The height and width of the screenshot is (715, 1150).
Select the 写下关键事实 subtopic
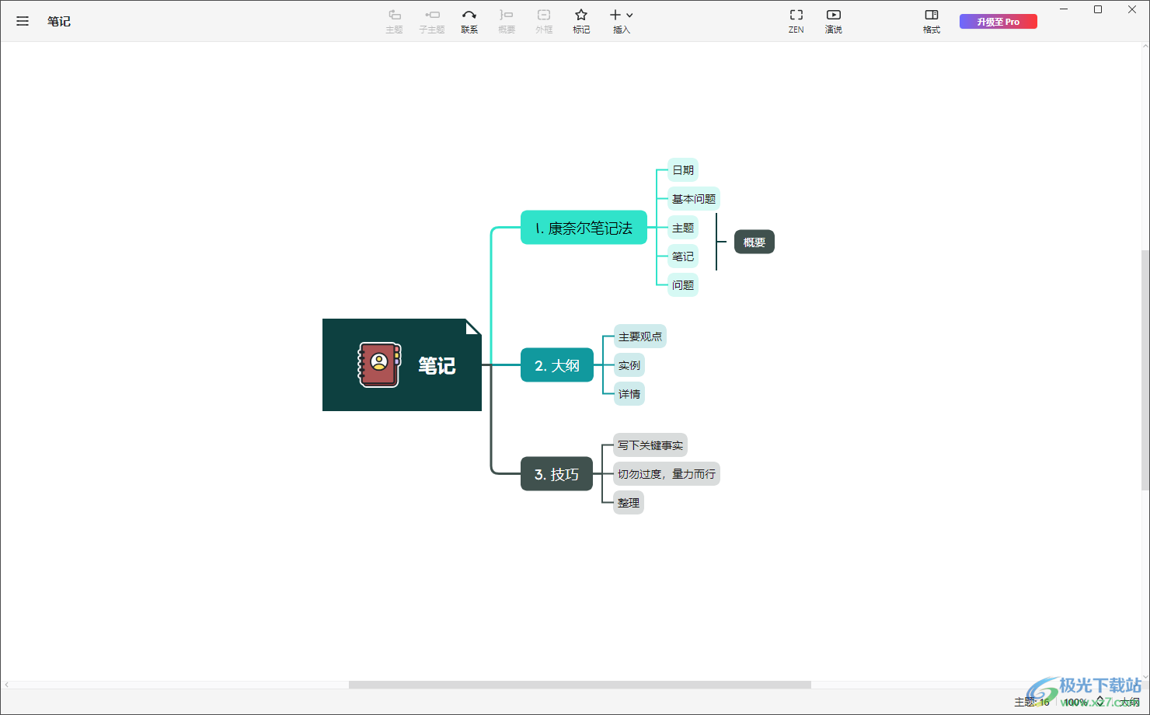650,445
